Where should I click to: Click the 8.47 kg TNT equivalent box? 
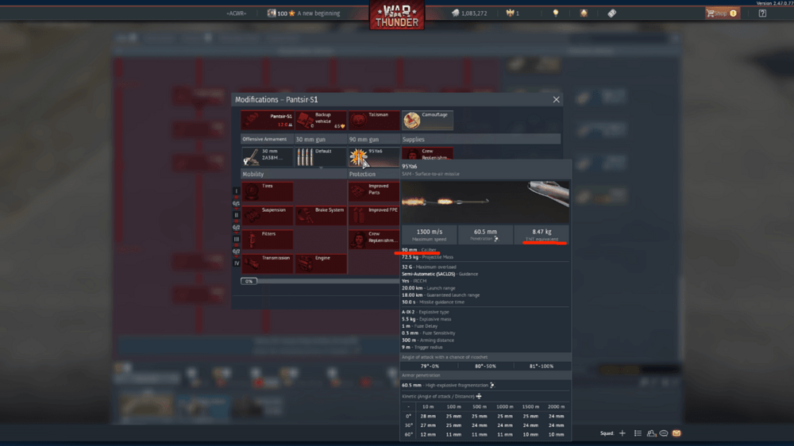click(x=542, y=235)
